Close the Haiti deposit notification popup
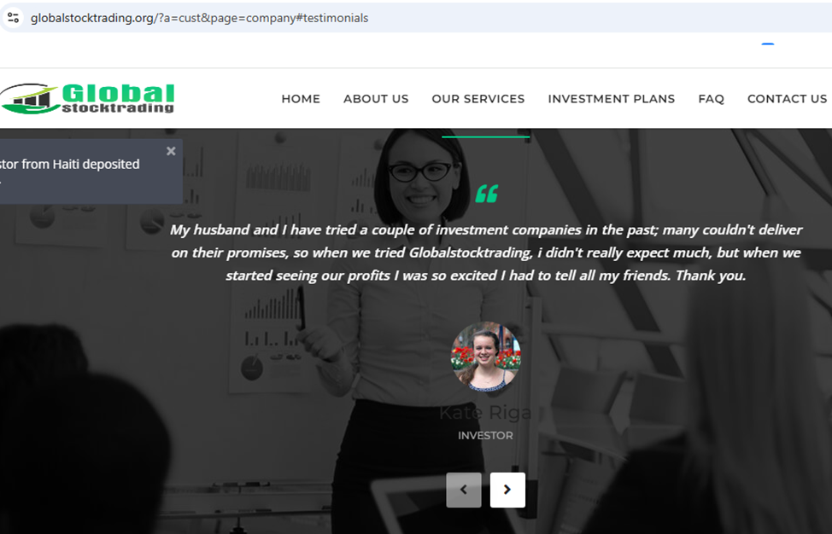This screenshot has height=534, width=832. 171,151
